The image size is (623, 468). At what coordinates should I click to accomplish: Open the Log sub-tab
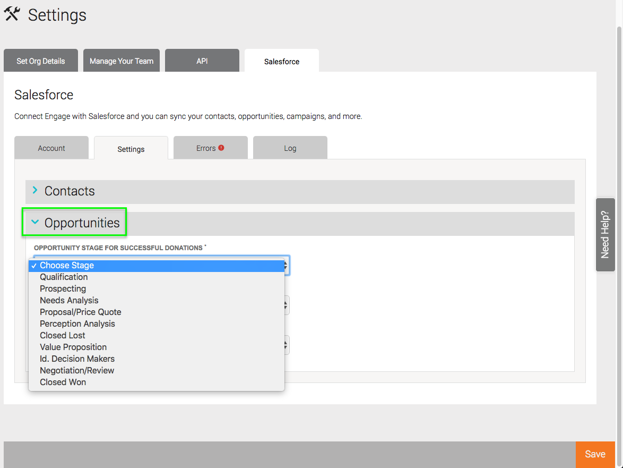(x=290, y=148)
